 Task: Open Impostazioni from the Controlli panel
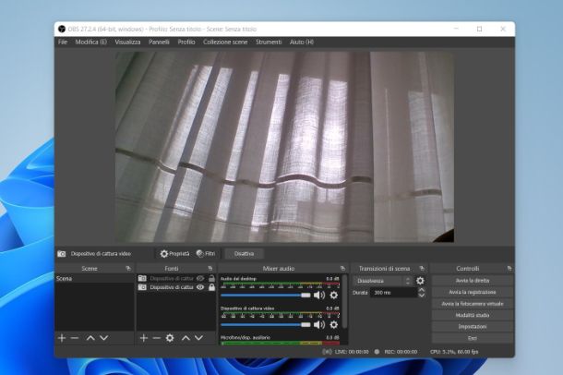pyautogui.click(x=473, y=327)
